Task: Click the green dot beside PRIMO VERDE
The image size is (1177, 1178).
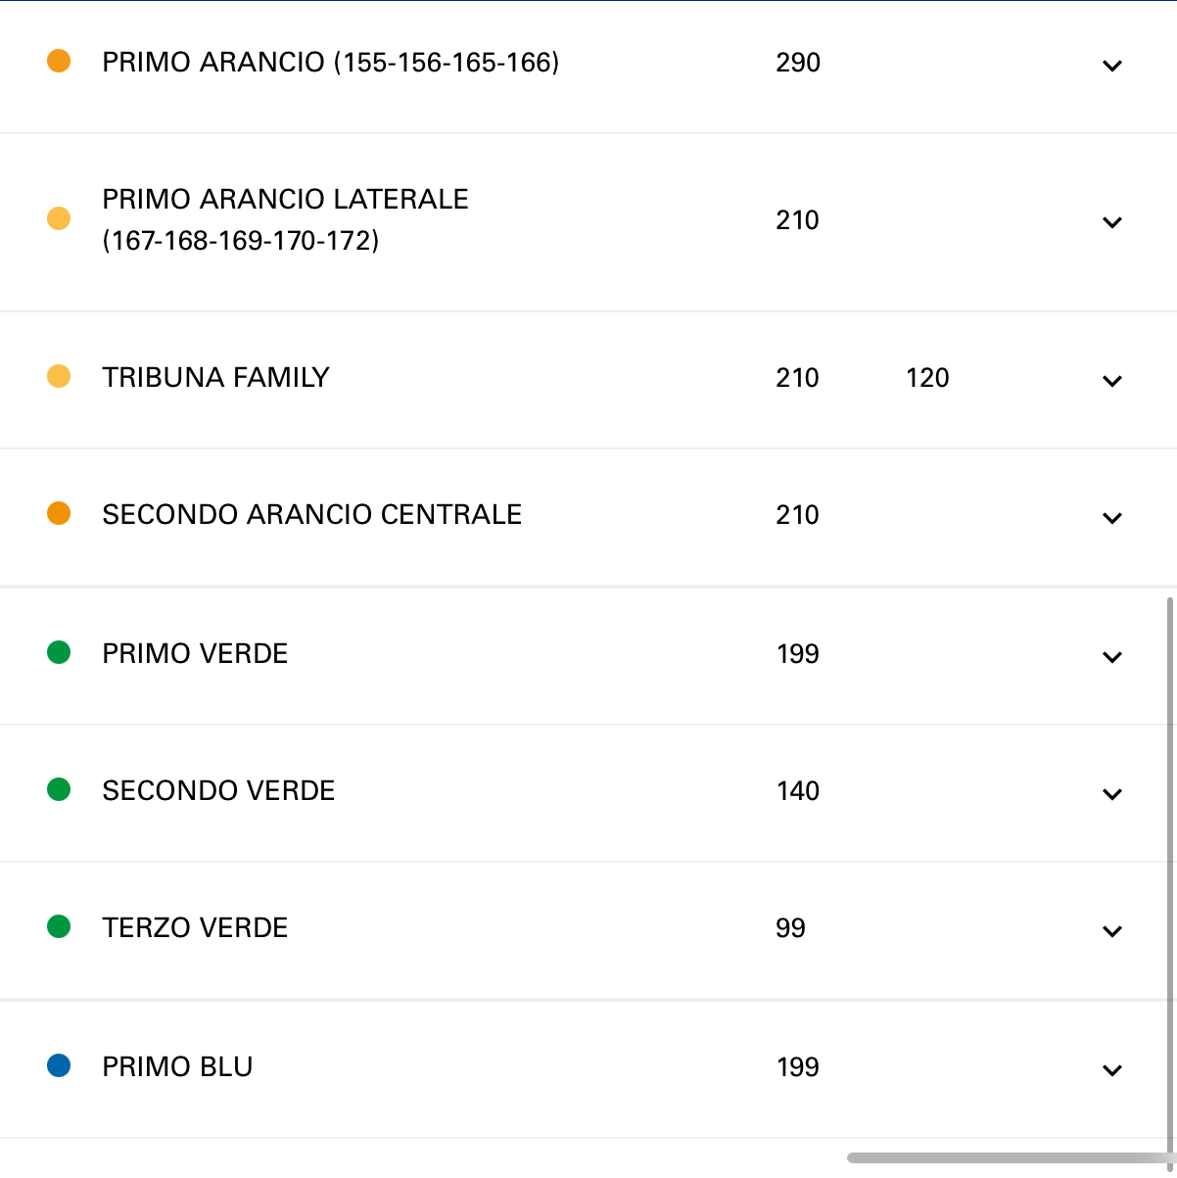Action: [x=59, y=652]
